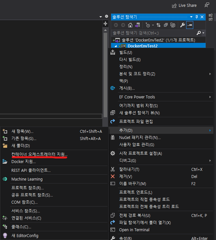Click 팩(P) menu item
This screenshot has width=216, height=240.
(x=161, y=81)
